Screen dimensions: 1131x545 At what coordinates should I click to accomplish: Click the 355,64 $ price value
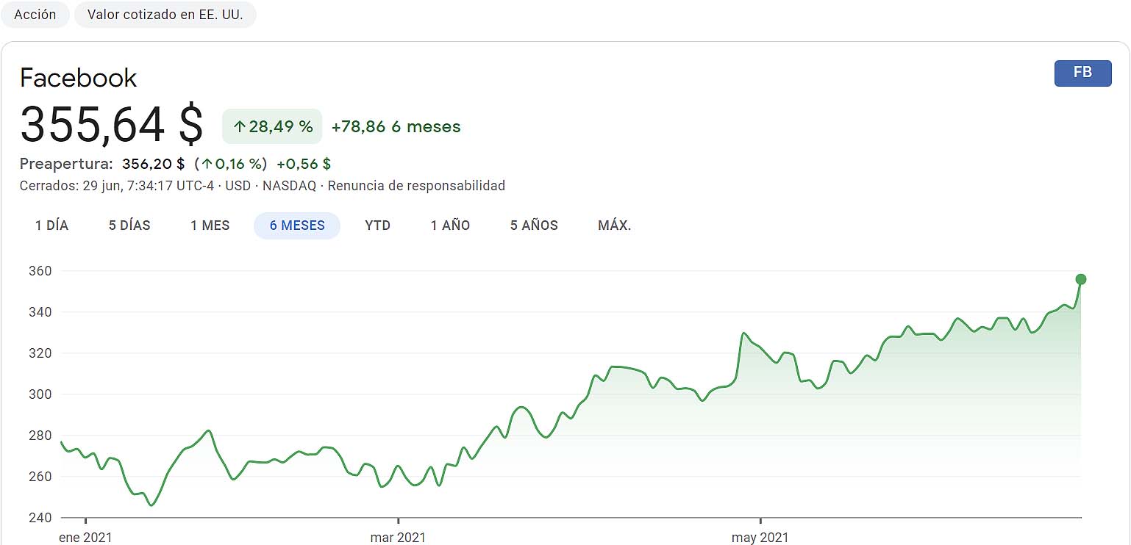111,124
